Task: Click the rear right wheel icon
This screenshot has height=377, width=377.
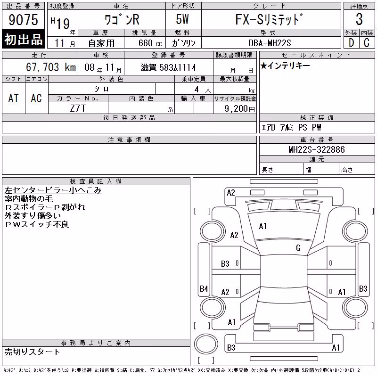Action: coord(356,308)
